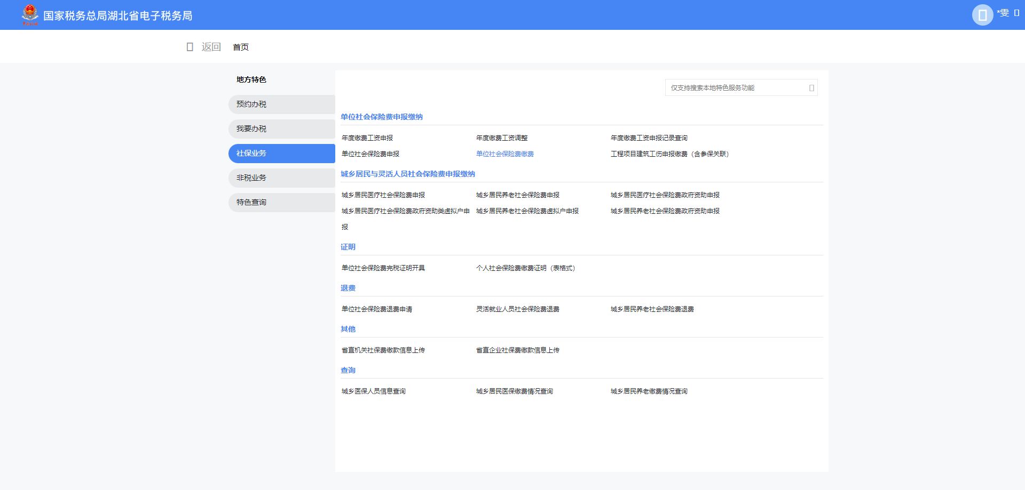Open 城乡居民养老缴费情况查询
1025x490 pixels.
tap(649, 391)
